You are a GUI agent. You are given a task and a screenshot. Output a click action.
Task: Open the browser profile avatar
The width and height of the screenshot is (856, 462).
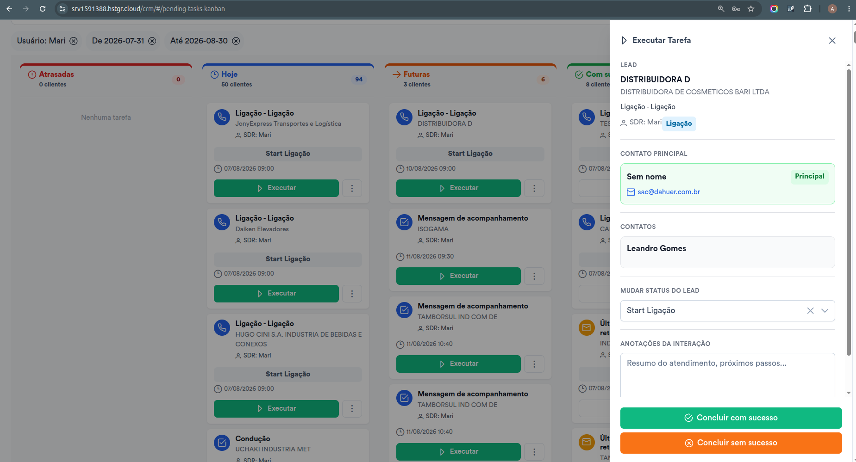pos(832,9)
